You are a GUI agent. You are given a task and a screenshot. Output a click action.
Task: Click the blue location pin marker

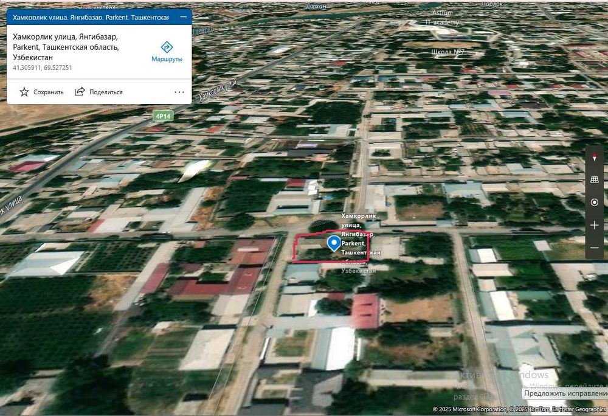(x=334, y=243)
